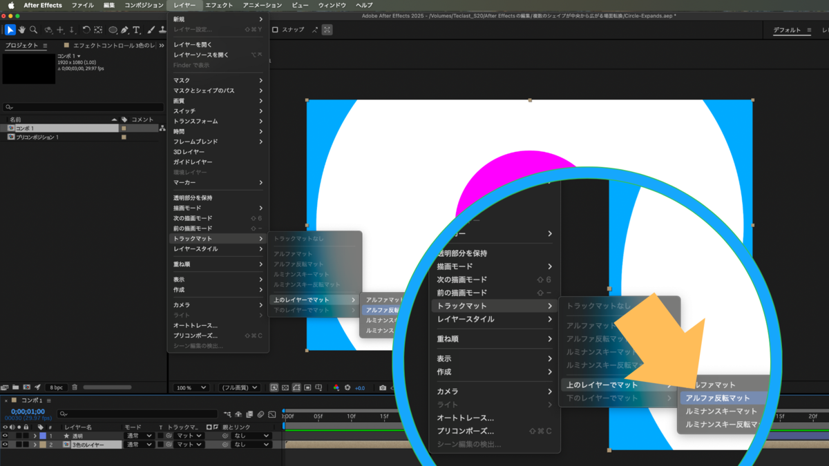The image size is (829, 466).
Task: Select the Rotation tool
Action: pos(86,30)
